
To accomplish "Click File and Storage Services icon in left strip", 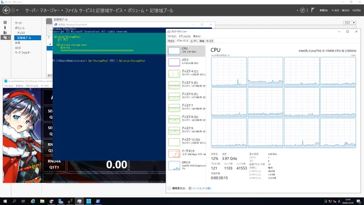I will [5, 37].
